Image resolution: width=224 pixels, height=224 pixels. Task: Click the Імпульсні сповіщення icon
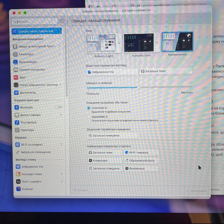(18, 152)
